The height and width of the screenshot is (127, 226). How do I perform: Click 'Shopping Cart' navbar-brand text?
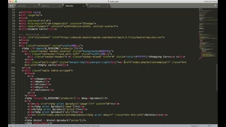pos(159,57)
